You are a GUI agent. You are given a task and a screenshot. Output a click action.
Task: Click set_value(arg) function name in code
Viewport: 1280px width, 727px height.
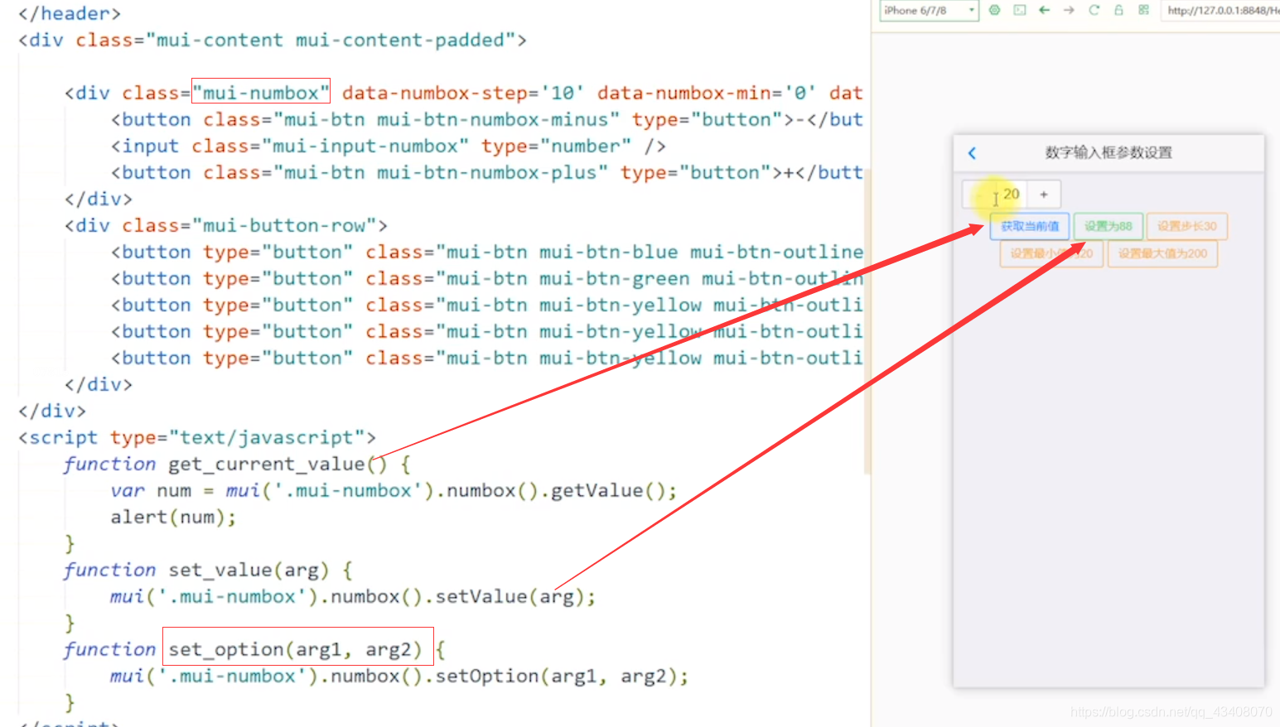[x=249, y=570]
